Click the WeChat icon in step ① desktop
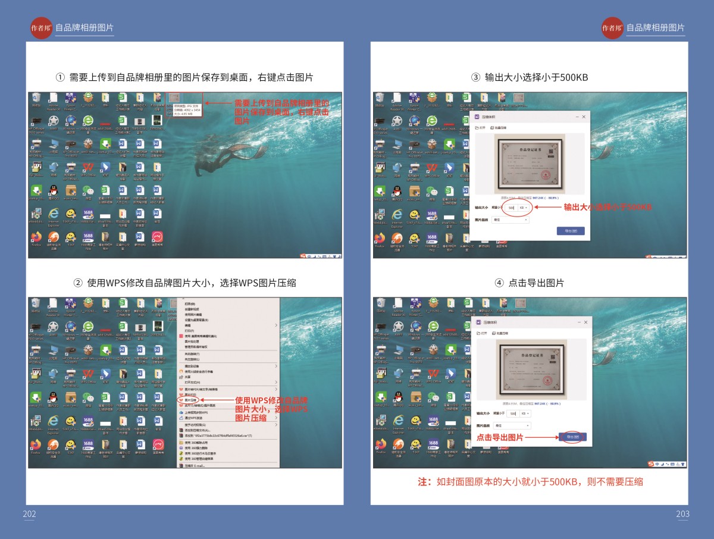The height and width of the screenshot is (539, 714). 88,190
